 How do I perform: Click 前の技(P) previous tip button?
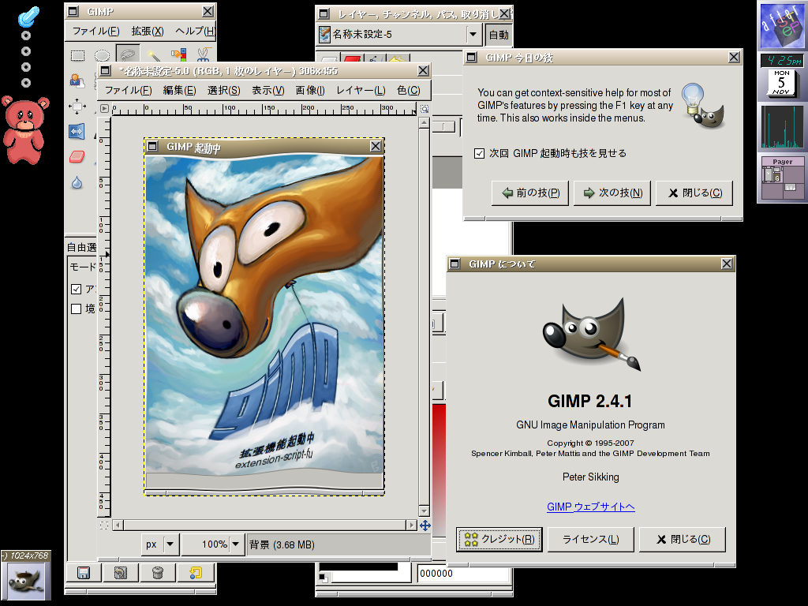tap(530, 193)
